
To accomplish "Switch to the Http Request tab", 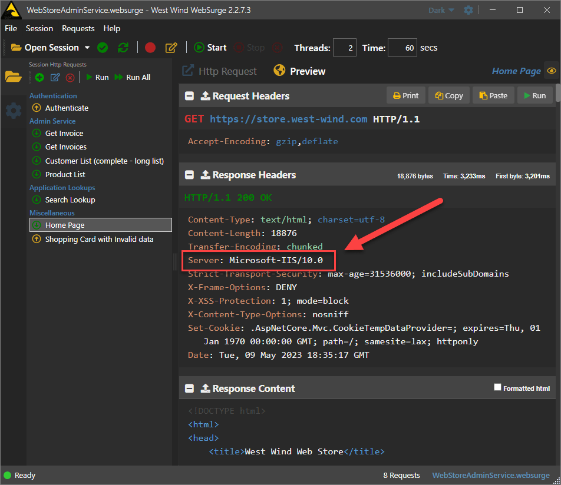I will [x=227, y=71].
